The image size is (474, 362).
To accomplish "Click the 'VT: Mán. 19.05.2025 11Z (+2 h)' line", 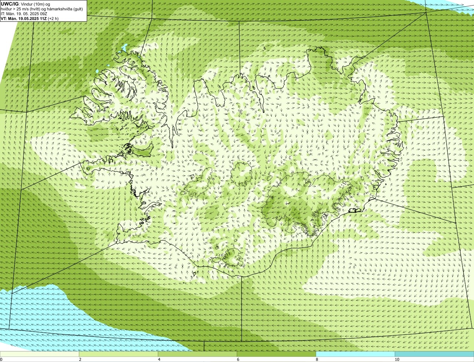I will 30,18.
